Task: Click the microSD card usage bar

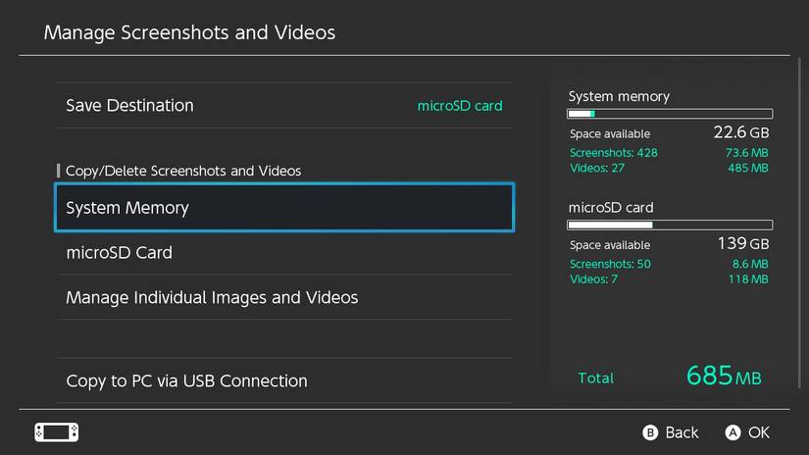Action: (x=670, y=225)
